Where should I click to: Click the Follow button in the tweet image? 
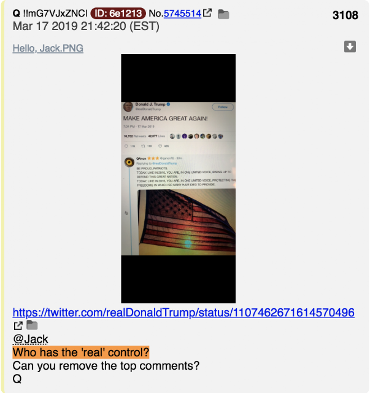tap(223, 107)
